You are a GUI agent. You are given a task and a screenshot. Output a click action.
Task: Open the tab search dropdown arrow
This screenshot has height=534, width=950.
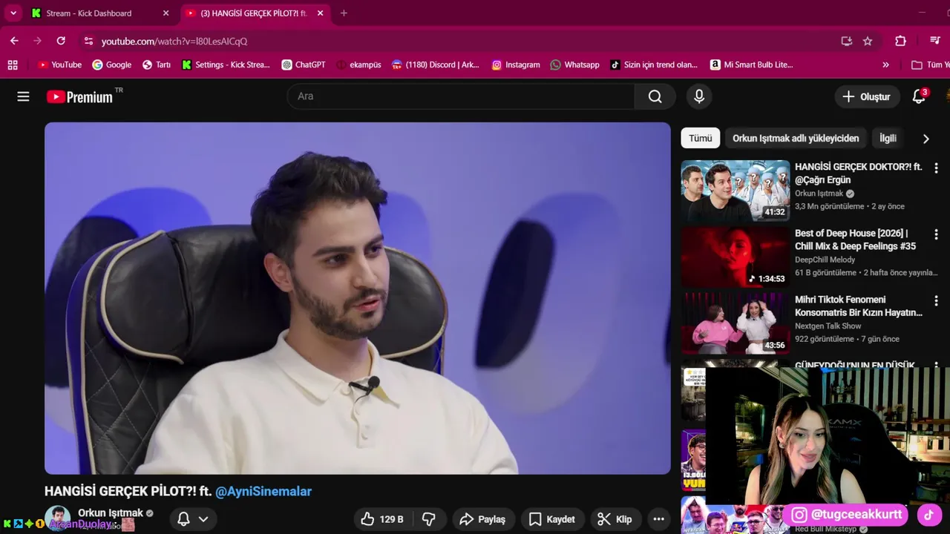13,13
